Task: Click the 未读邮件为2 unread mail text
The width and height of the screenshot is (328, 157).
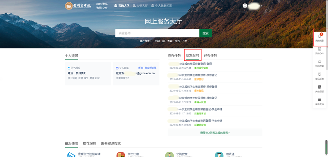Action: (122, 78)
